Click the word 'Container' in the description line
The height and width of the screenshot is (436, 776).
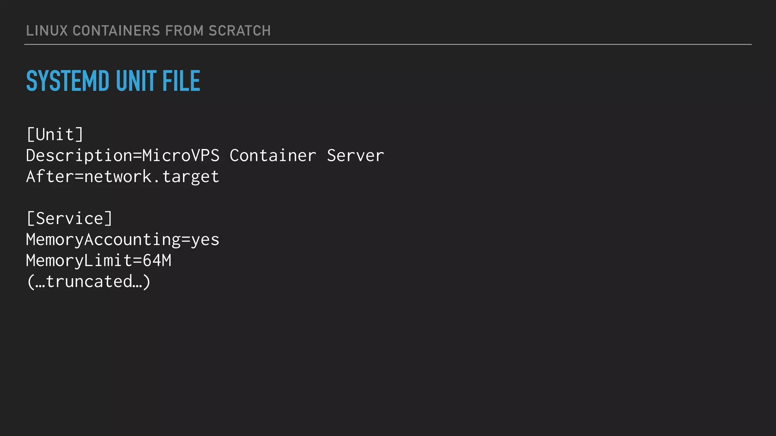pos(273,156)
